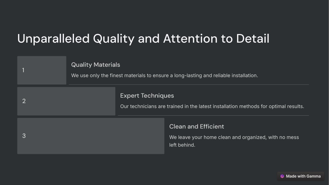Select the Expert Techniques heading
Viewport: 329px width, 185px height.
click(147, 95)
